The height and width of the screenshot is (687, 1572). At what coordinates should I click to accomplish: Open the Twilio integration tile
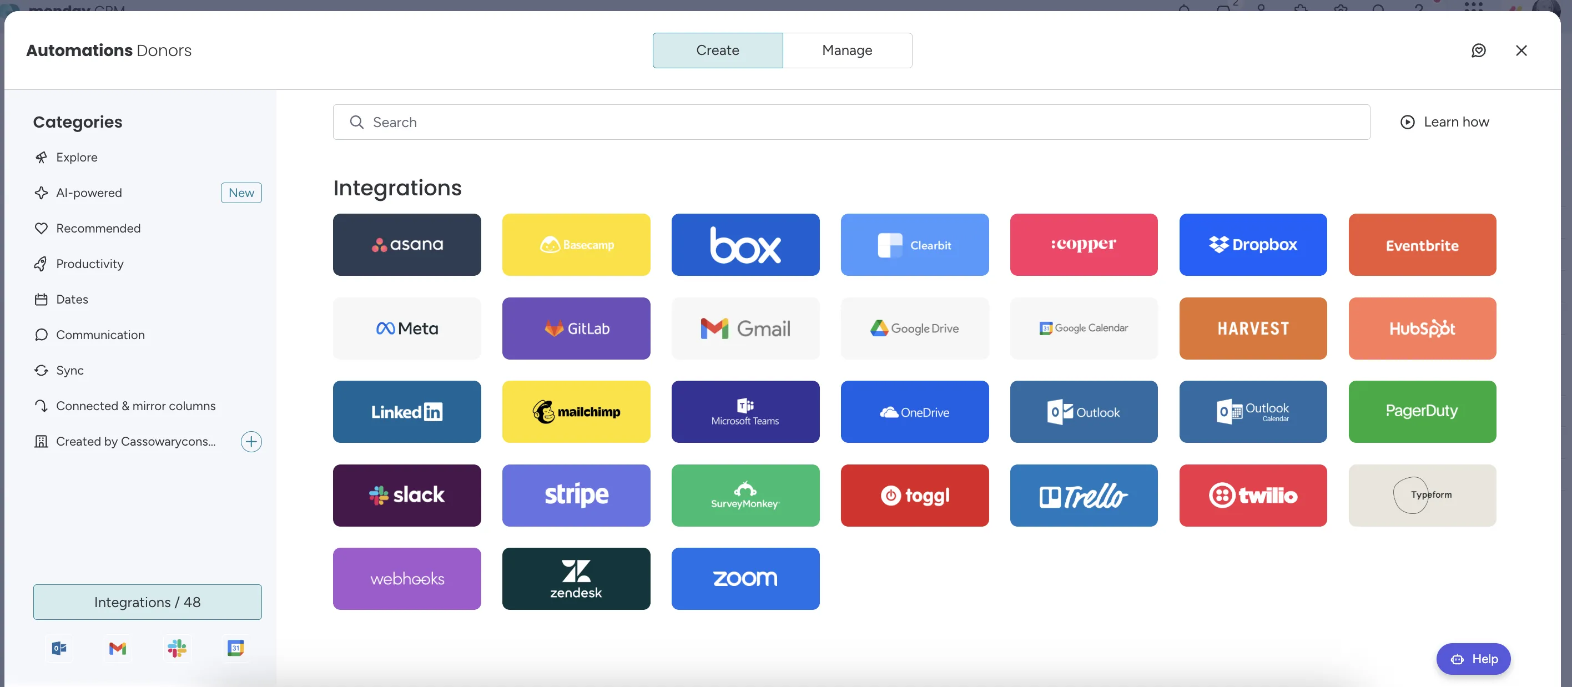[x=1253, y=496]
